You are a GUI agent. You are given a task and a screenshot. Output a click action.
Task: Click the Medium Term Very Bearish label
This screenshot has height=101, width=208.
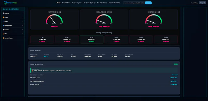coord(104,27)
